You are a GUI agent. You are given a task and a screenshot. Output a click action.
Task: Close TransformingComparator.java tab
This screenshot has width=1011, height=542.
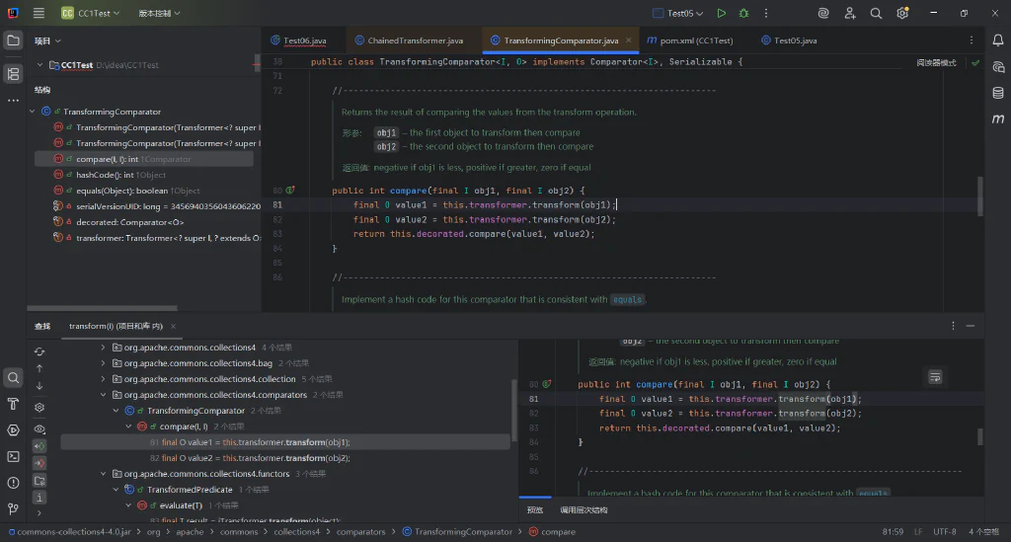pyautogui.click(x=629, y=39)
